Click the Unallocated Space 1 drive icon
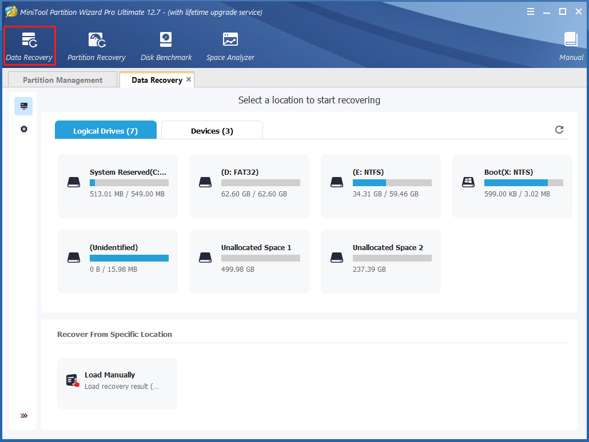The width and height of the screenshot is (589, 442). 205,258
